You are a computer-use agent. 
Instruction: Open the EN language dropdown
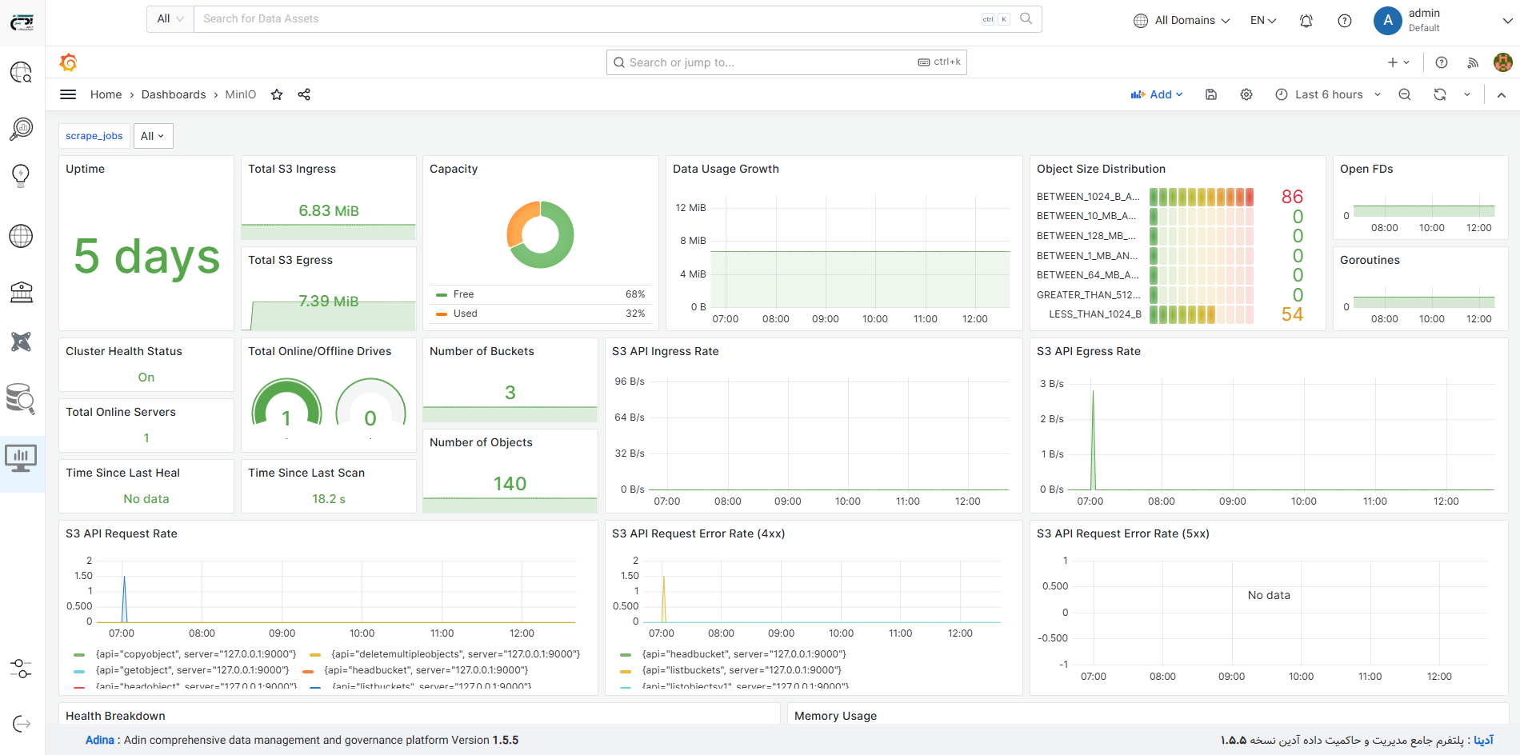(x=1263, y=21)
